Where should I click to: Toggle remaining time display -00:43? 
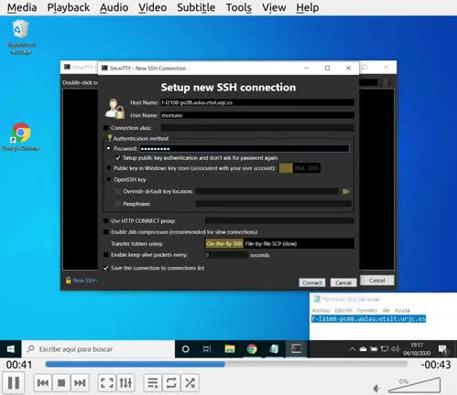pos(436,365)
